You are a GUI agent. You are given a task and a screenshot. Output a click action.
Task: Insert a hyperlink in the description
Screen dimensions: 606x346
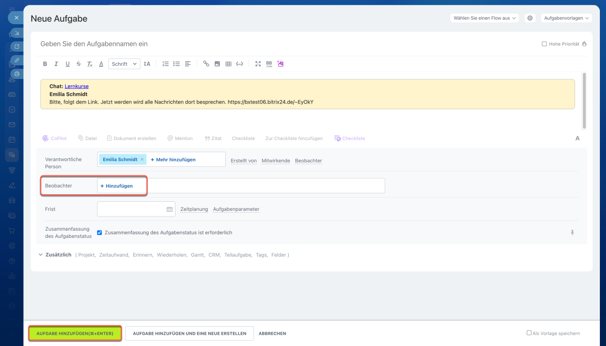pos(206,64)
